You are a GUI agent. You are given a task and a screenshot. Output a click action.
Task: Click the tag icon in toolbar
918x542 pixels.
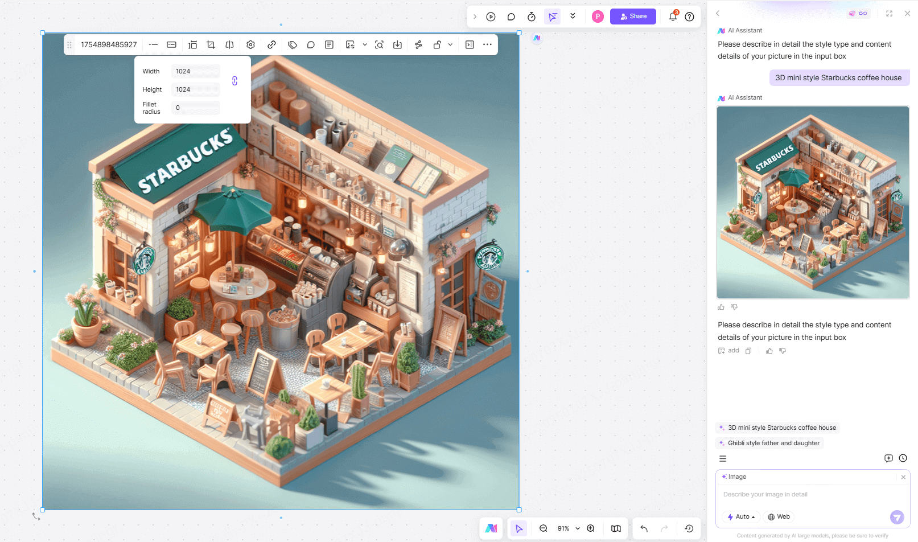[293, 44]
